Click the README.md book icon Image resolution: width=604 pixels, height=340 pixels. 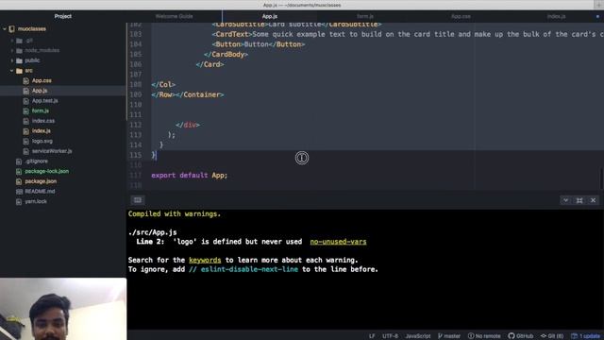[x=19, y=192]
